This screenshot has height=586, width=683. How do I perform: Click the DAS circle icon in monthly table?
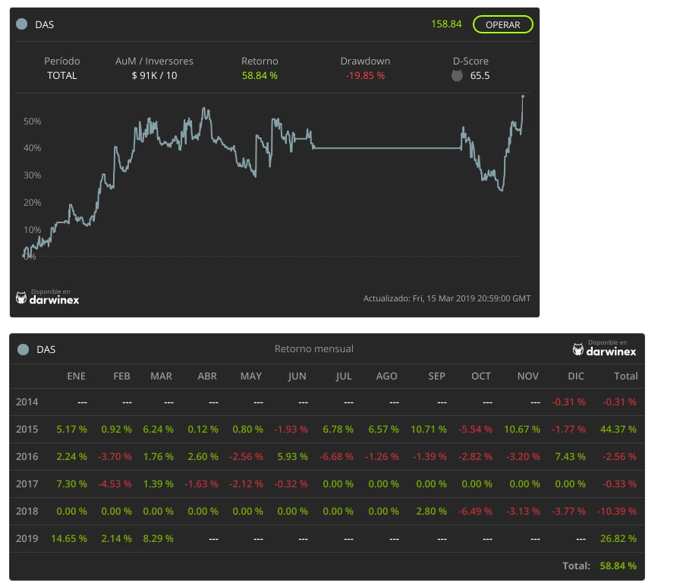(23, 349)
